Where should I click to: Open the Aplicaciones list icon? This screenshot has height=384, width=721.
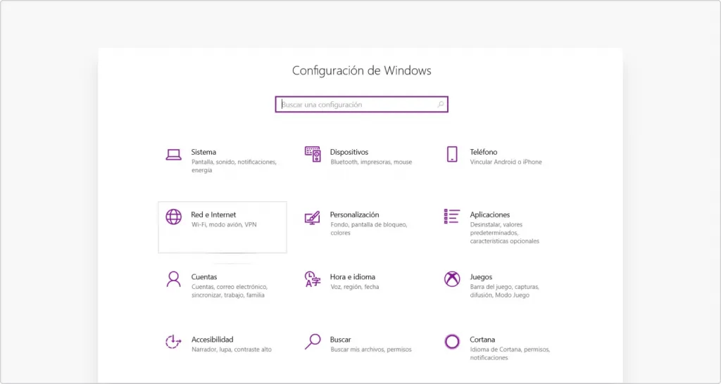tap(451, 217)
